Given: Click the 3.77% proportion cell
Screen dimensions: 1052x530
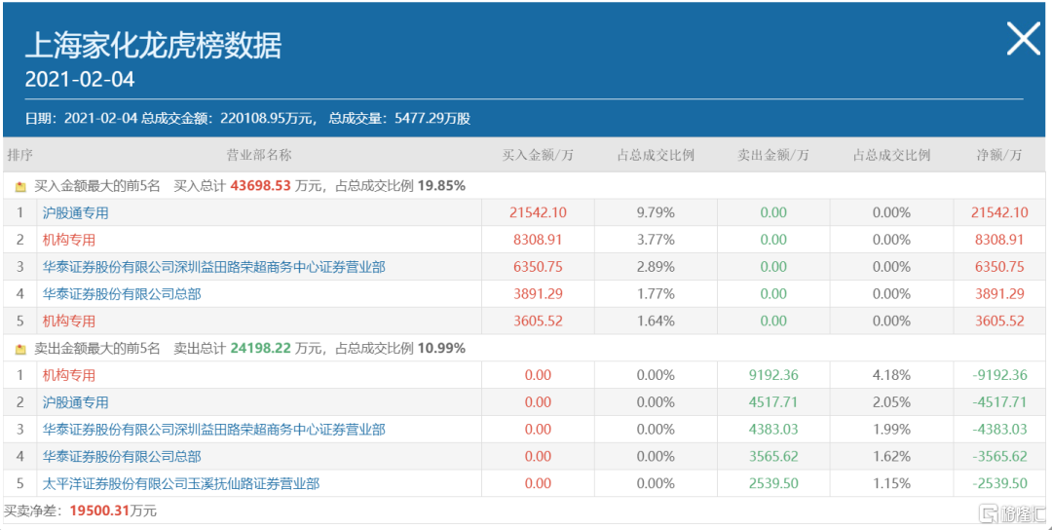Looking at the screenshot, I should pyautogui.click(x=656, y=240).
